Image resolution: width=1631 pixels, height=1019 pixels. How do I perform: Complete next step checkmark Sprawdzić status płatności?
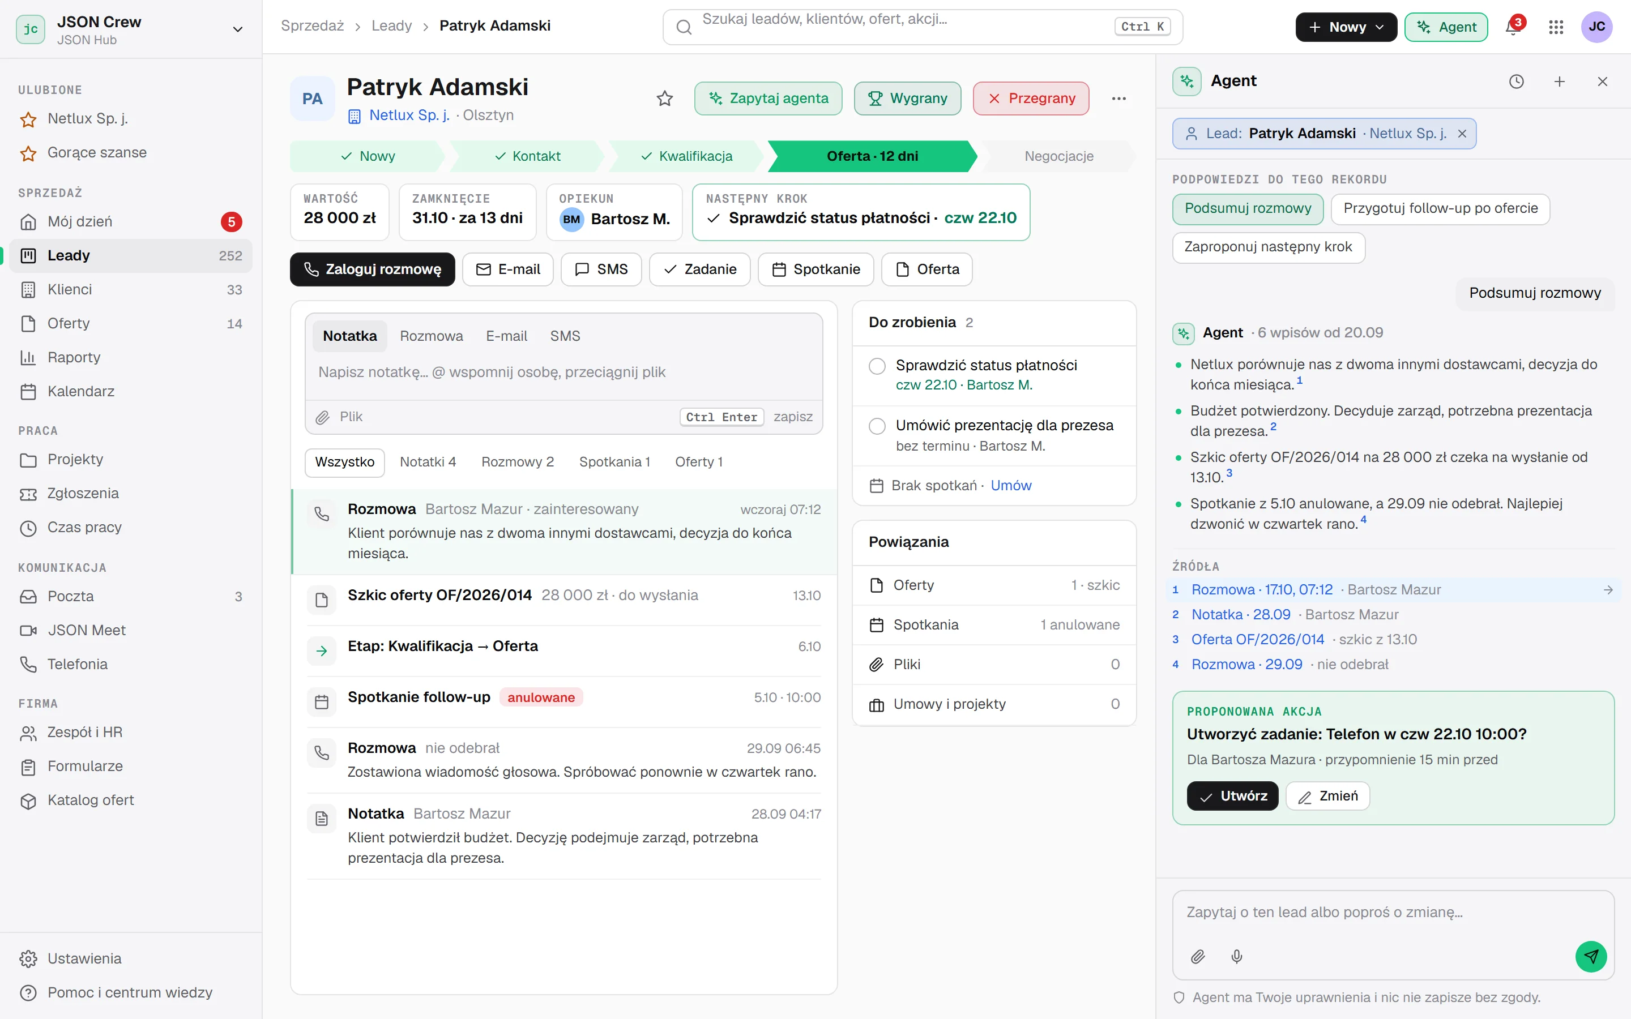click(714, 219)
